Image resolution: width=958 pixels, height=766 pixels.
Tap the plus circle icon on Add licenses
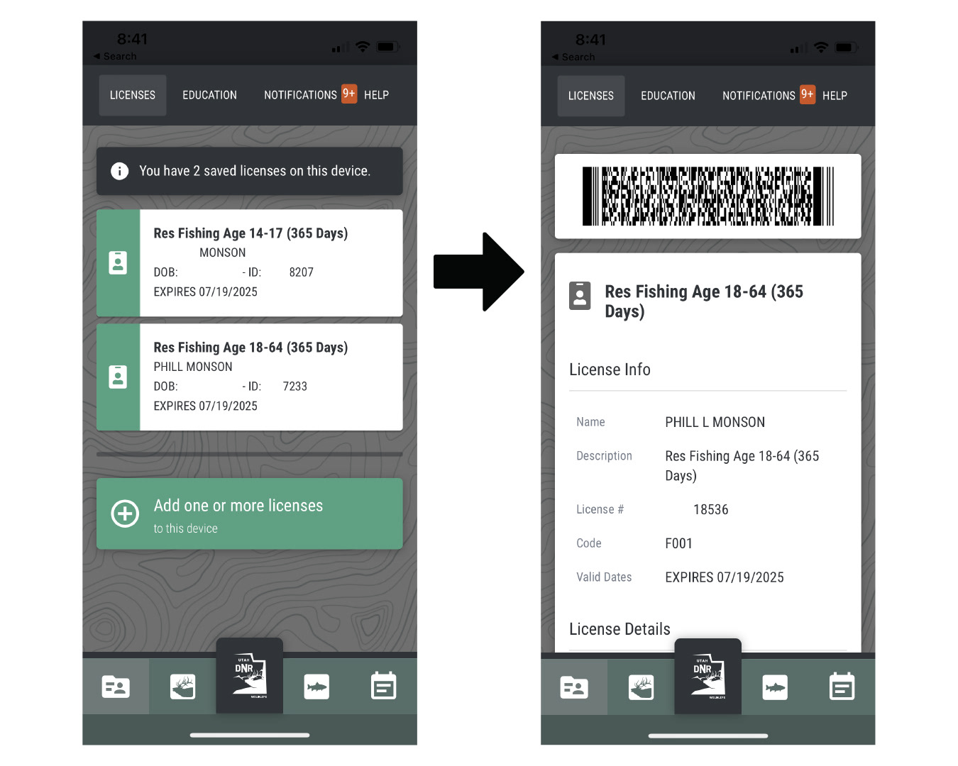[x=125, y=514]
